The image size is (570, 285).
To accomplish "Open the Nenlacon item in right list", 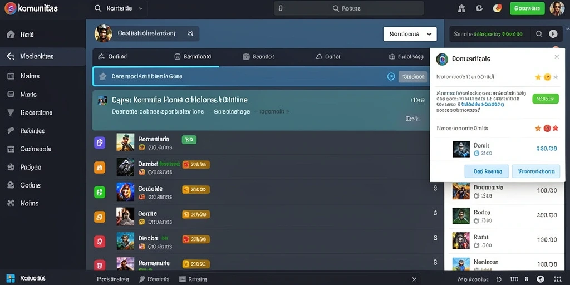I will [x=505, y=263].
